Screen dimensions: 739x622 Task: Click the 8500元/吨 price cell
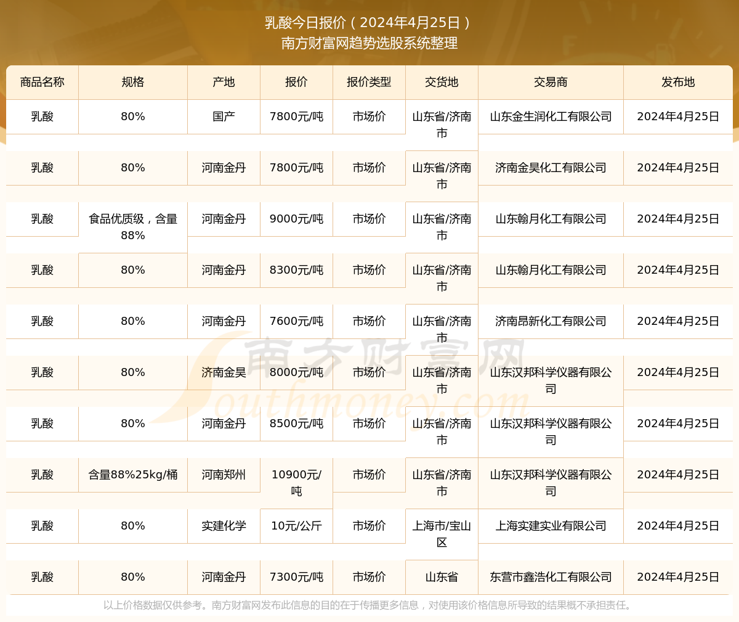tap(296, 424)
